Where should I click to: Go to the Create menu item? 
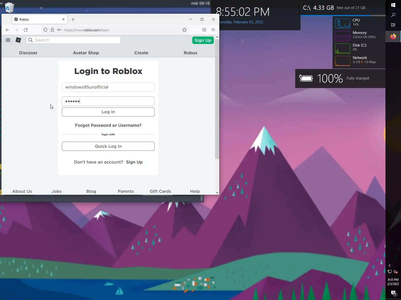tap(141, 53)
